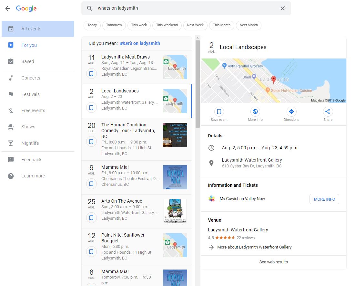
Task: Open the 22 reviews link
Action: 246,238
